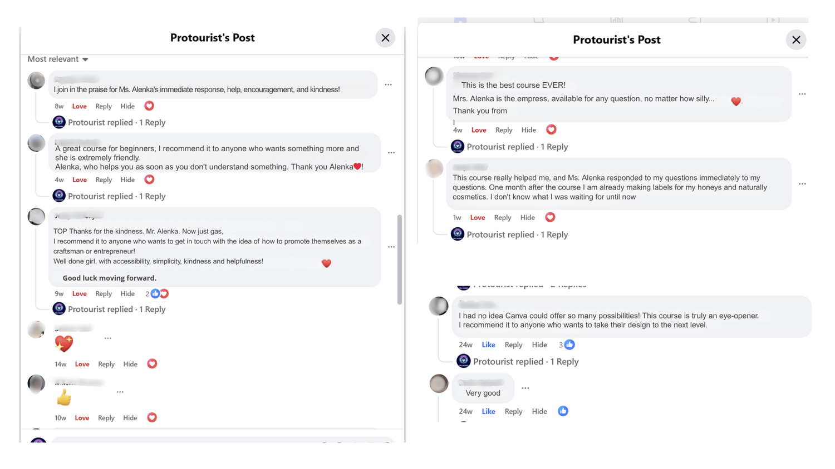Open options menu for the 'TOP Thanks' comment
The image size is (835, 469).
[x=391, y=247]
